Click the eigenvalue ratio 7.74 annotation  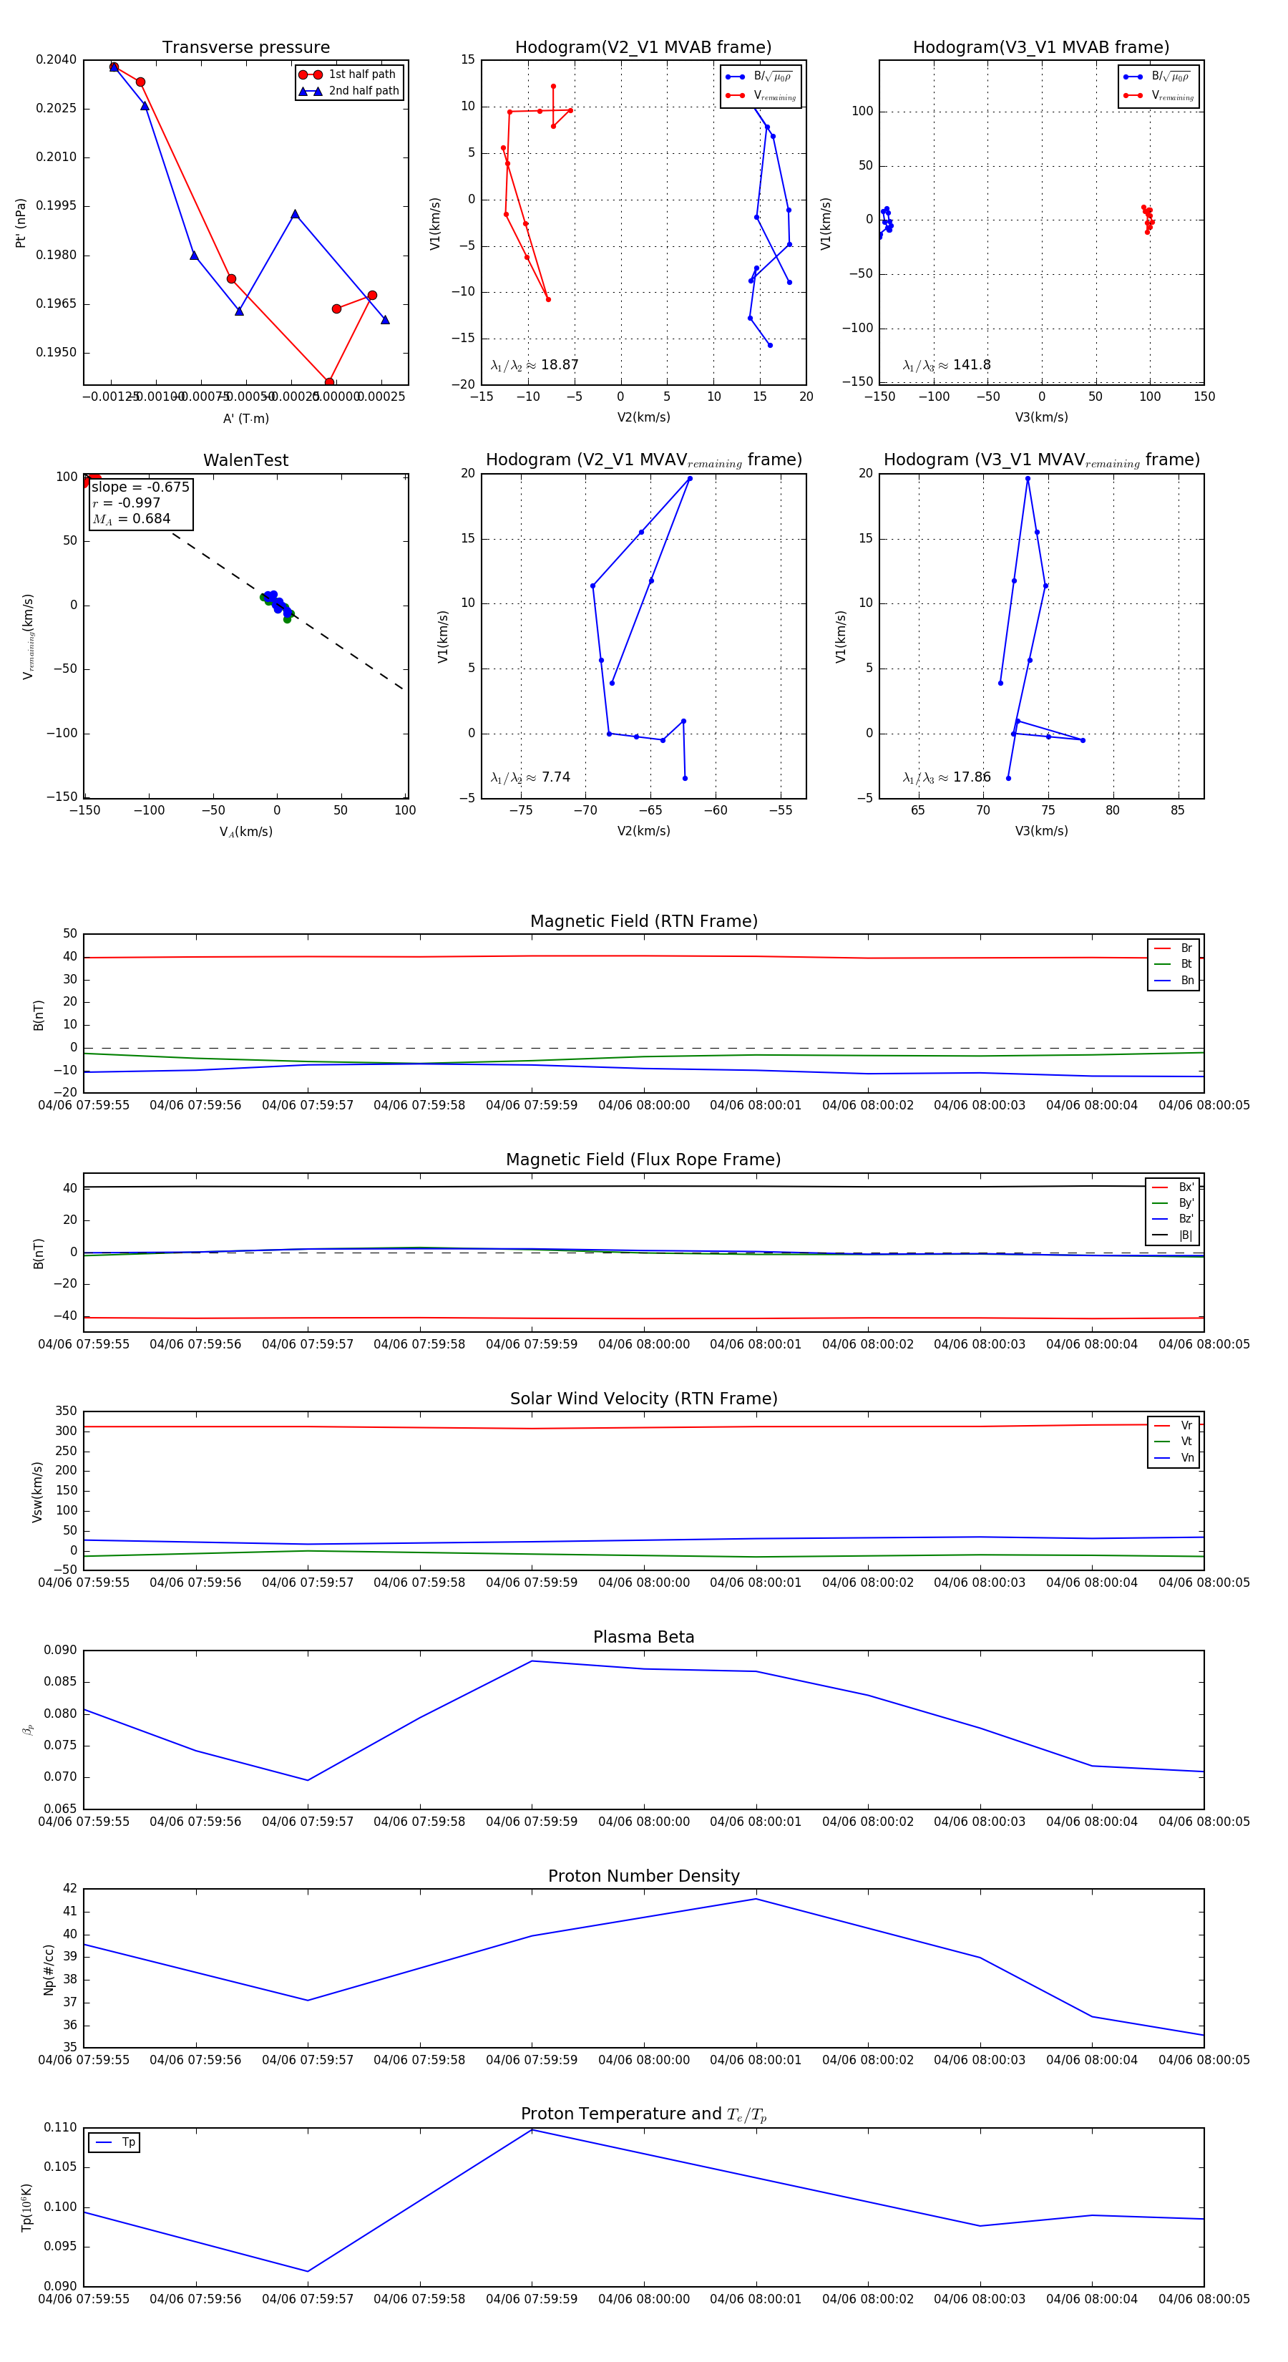[530, 777]
